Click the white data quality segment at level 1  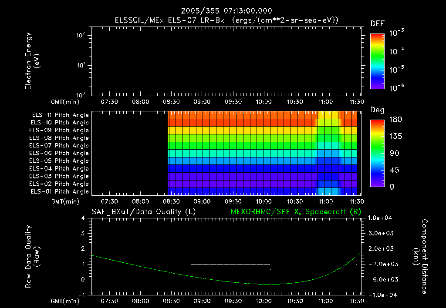click(x=230, y=264)
